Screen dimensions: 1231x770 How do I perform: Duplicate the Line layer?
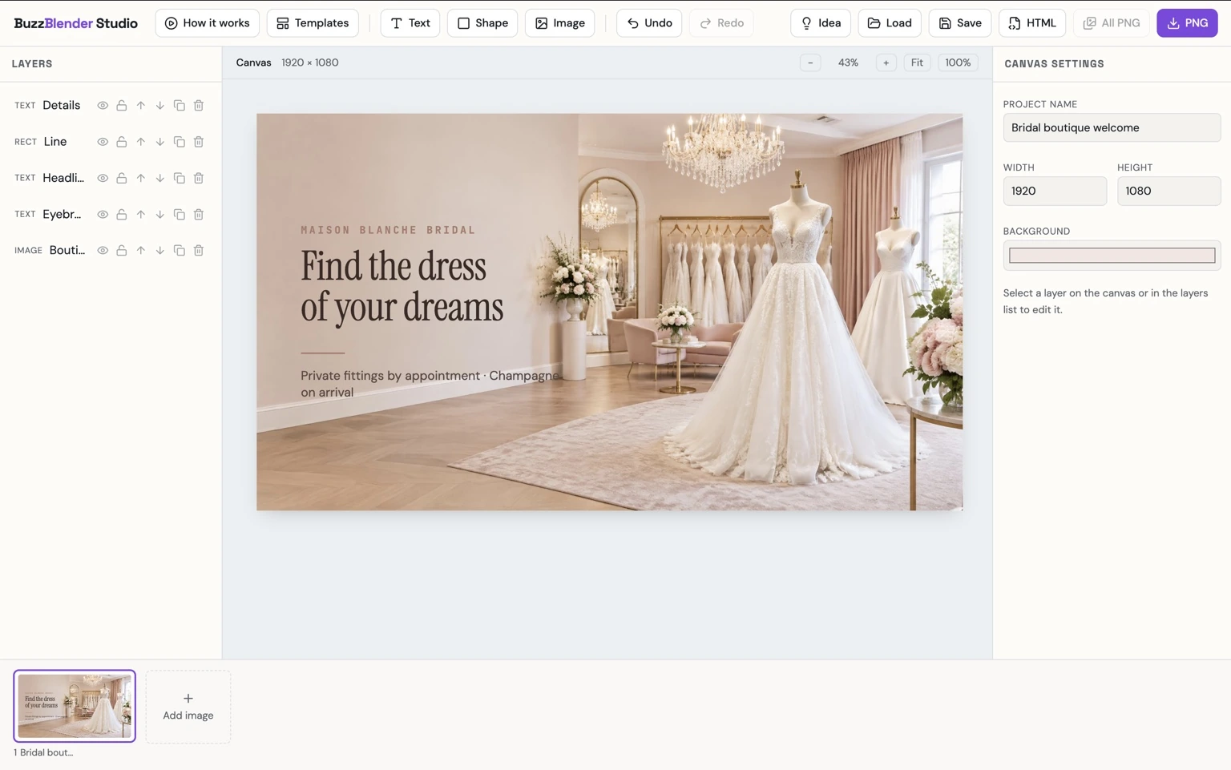pyautogui.click(x=180, y=142)
